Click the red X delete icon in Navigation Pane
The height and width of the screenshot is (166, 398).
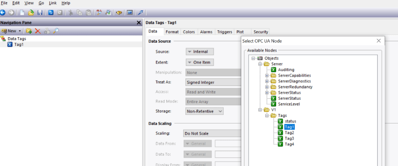coord(38,31)
